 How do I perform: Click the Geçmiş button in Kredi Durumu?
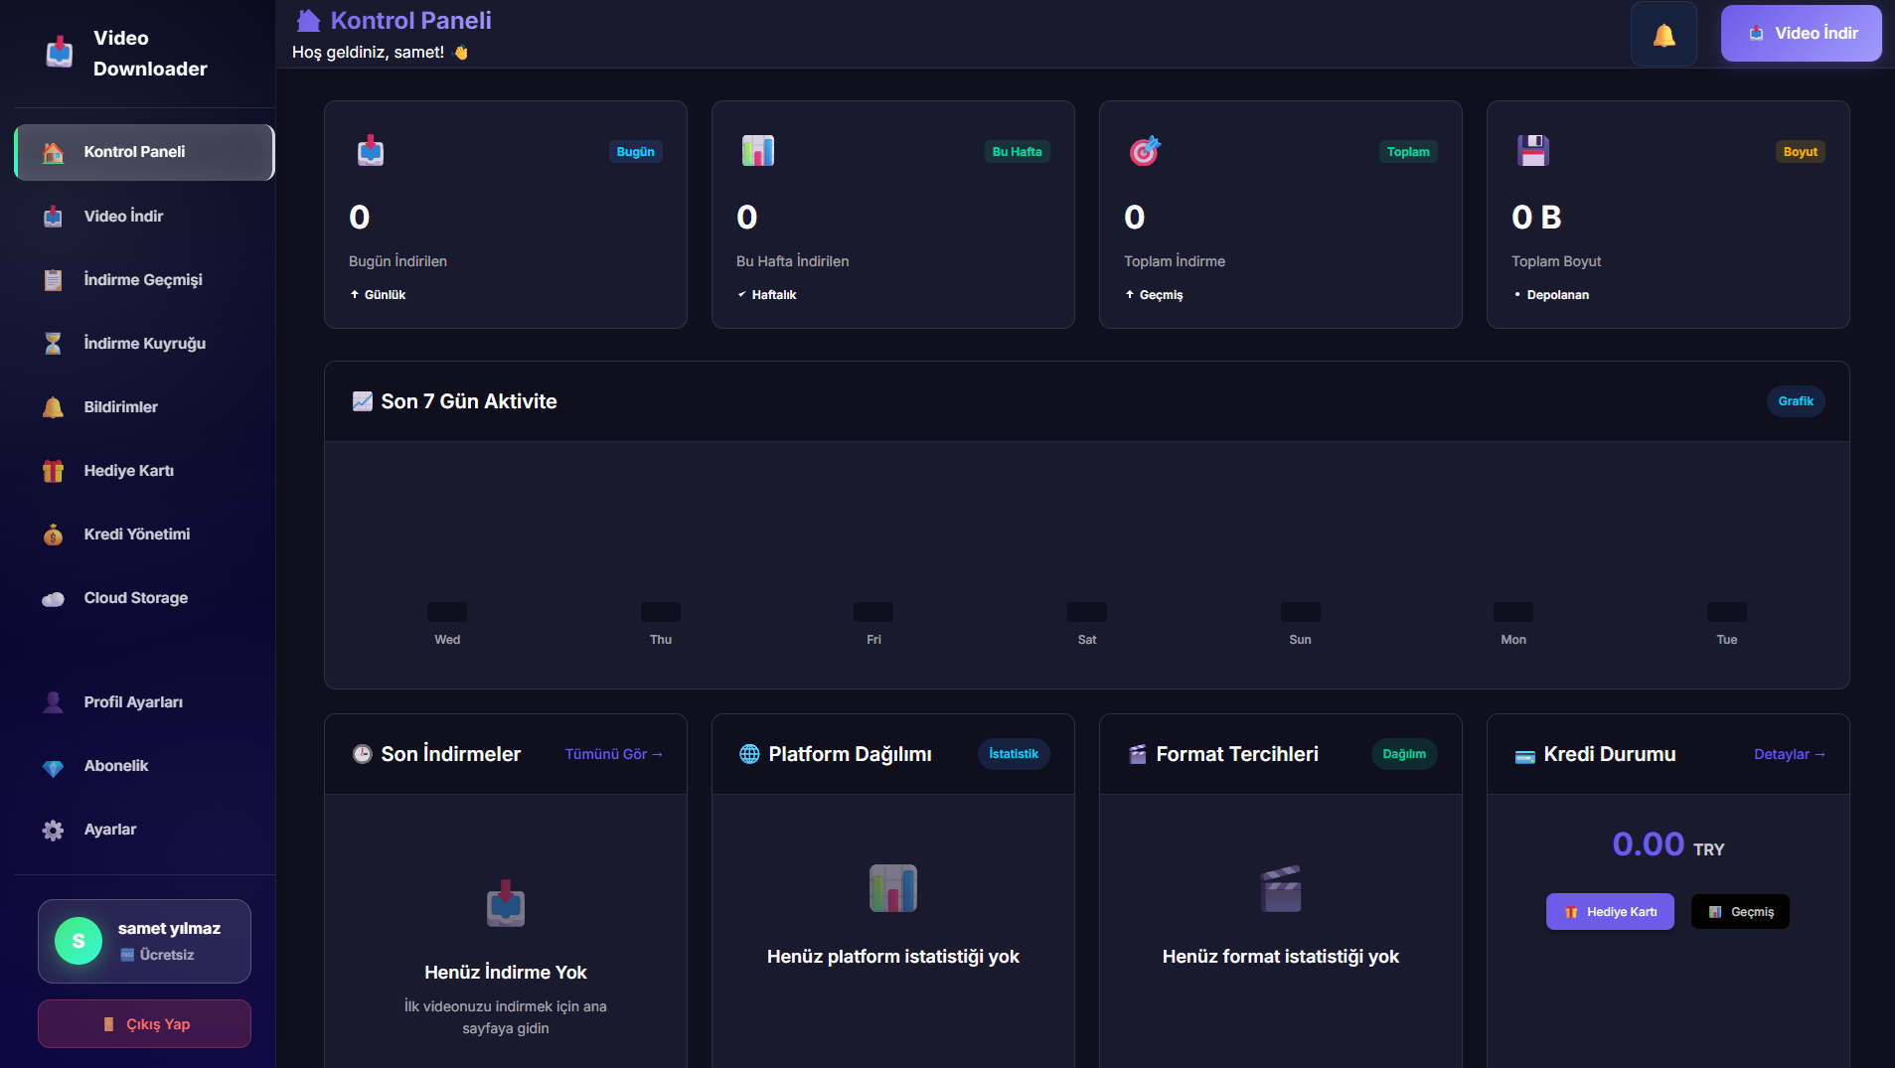coord(1740,912)
